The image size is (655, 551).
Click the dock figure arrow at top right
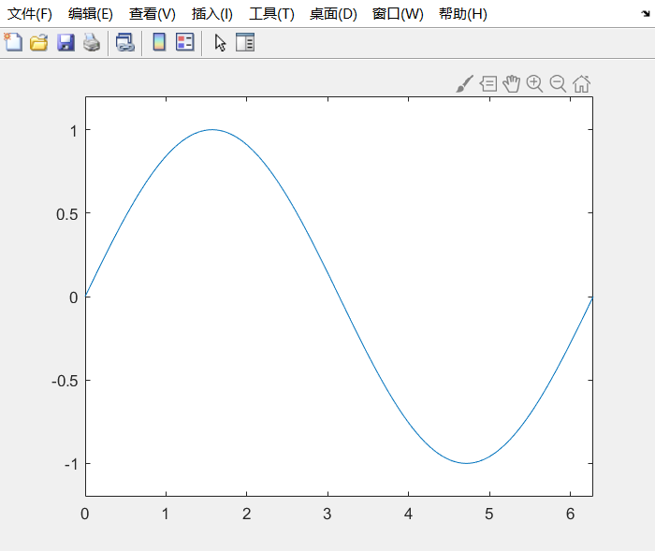pyautogui.click(x=646, y=14)
